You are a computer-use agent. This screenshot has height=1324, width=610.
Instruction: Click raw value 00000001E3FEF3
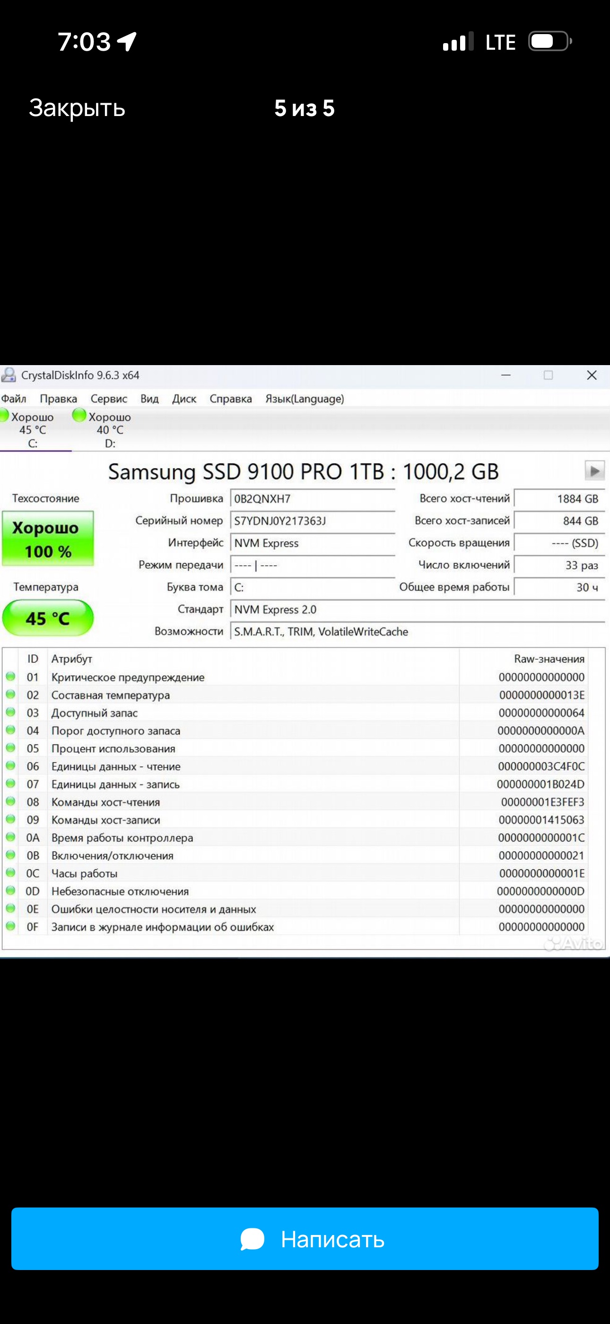point(543,802)
